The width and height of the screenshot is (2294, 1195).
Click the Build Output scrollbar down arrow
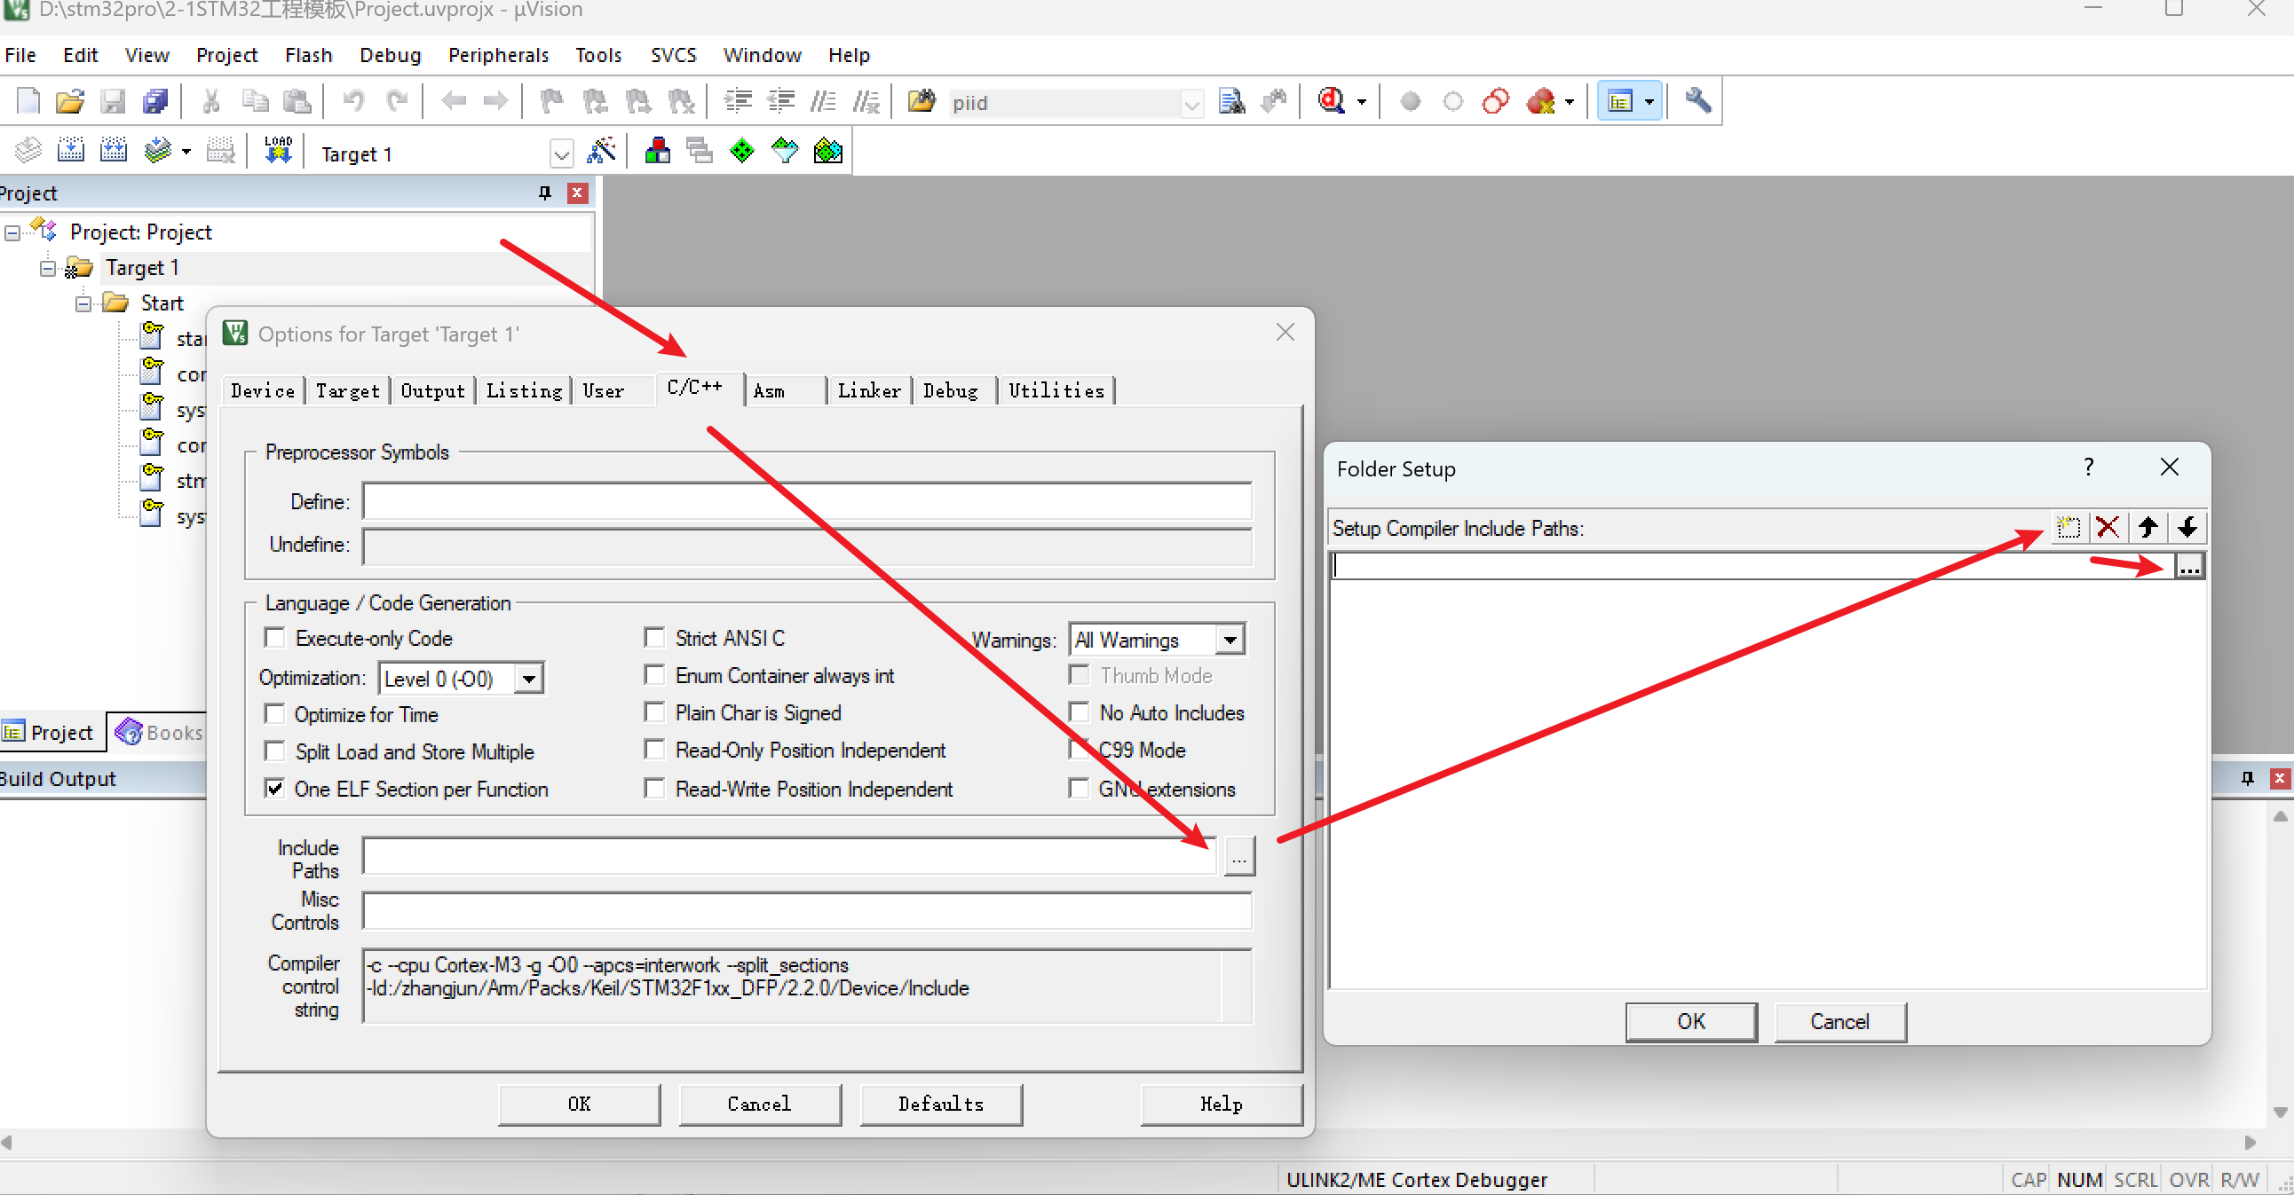pyautogui.click(x=2279, y=1112)
